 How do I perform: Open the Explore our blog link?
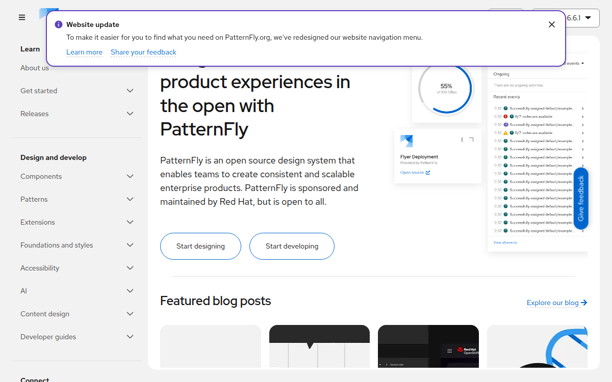coord(557,303)
